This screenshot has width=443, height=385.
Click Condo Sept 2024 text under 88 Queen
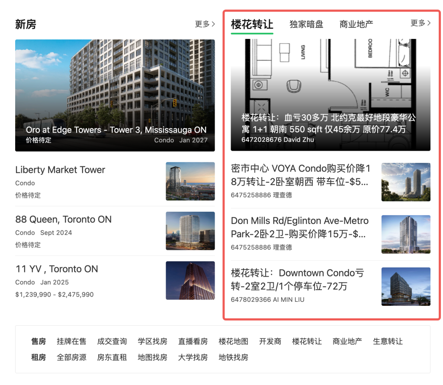[44, 233]
